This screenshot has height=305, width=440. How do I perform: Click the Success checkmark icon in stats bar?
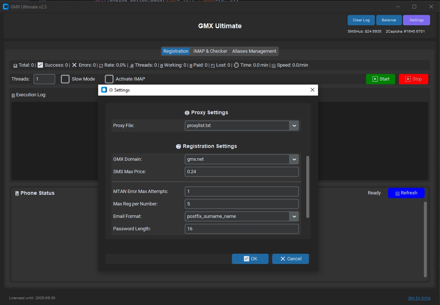[x=40, y=65]
